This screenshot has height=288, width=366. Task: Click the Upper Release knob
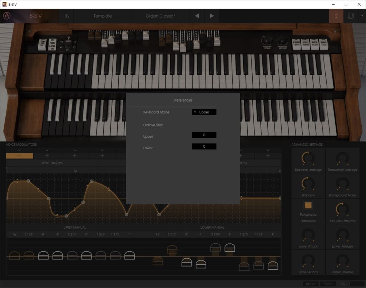point(342,260)
